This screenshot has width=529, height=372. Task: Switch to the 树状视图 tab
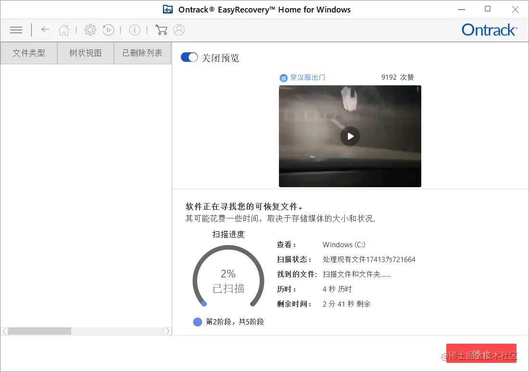coord(85,53)
